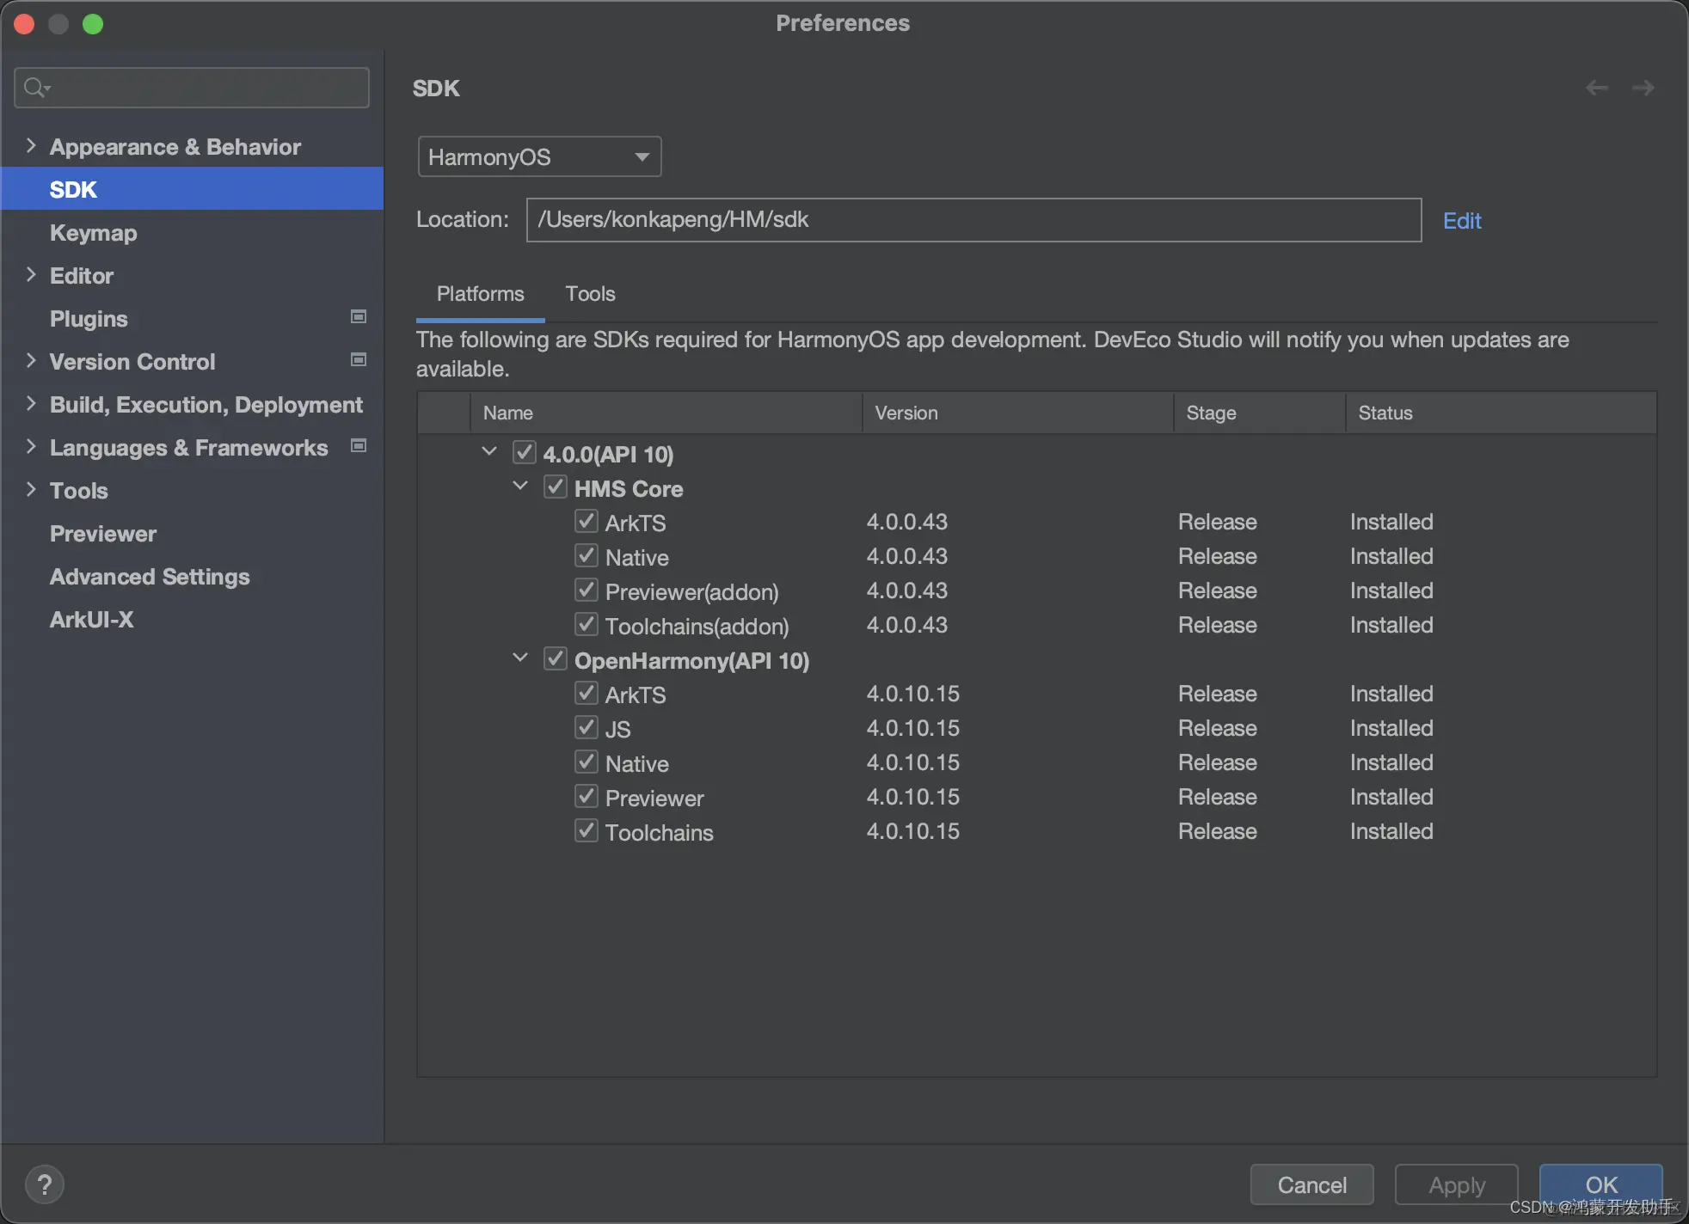Click Installed status in Toolchains 4.0.10.15 row
The image size is (1689, 1224).
click(1391, 831)
